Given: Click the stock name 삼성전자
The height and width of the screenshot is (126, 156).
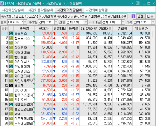Looking at the screenshot, I should click(20, 47).
